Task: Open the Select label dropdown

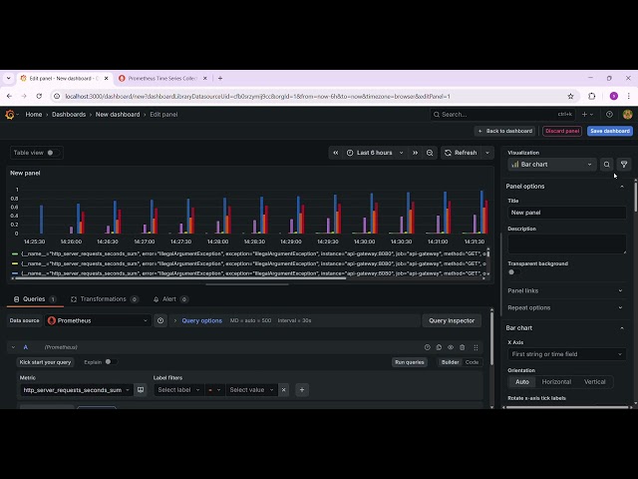Action: 178,390
